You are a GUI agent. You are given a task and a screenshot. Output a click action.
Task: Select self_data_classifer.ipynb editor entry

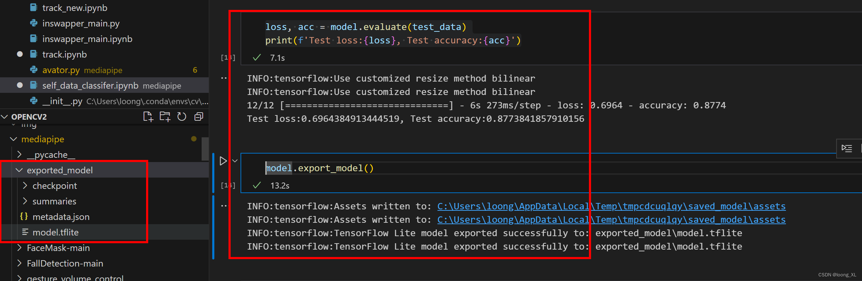pyautogui.click(x=104, y=85)
